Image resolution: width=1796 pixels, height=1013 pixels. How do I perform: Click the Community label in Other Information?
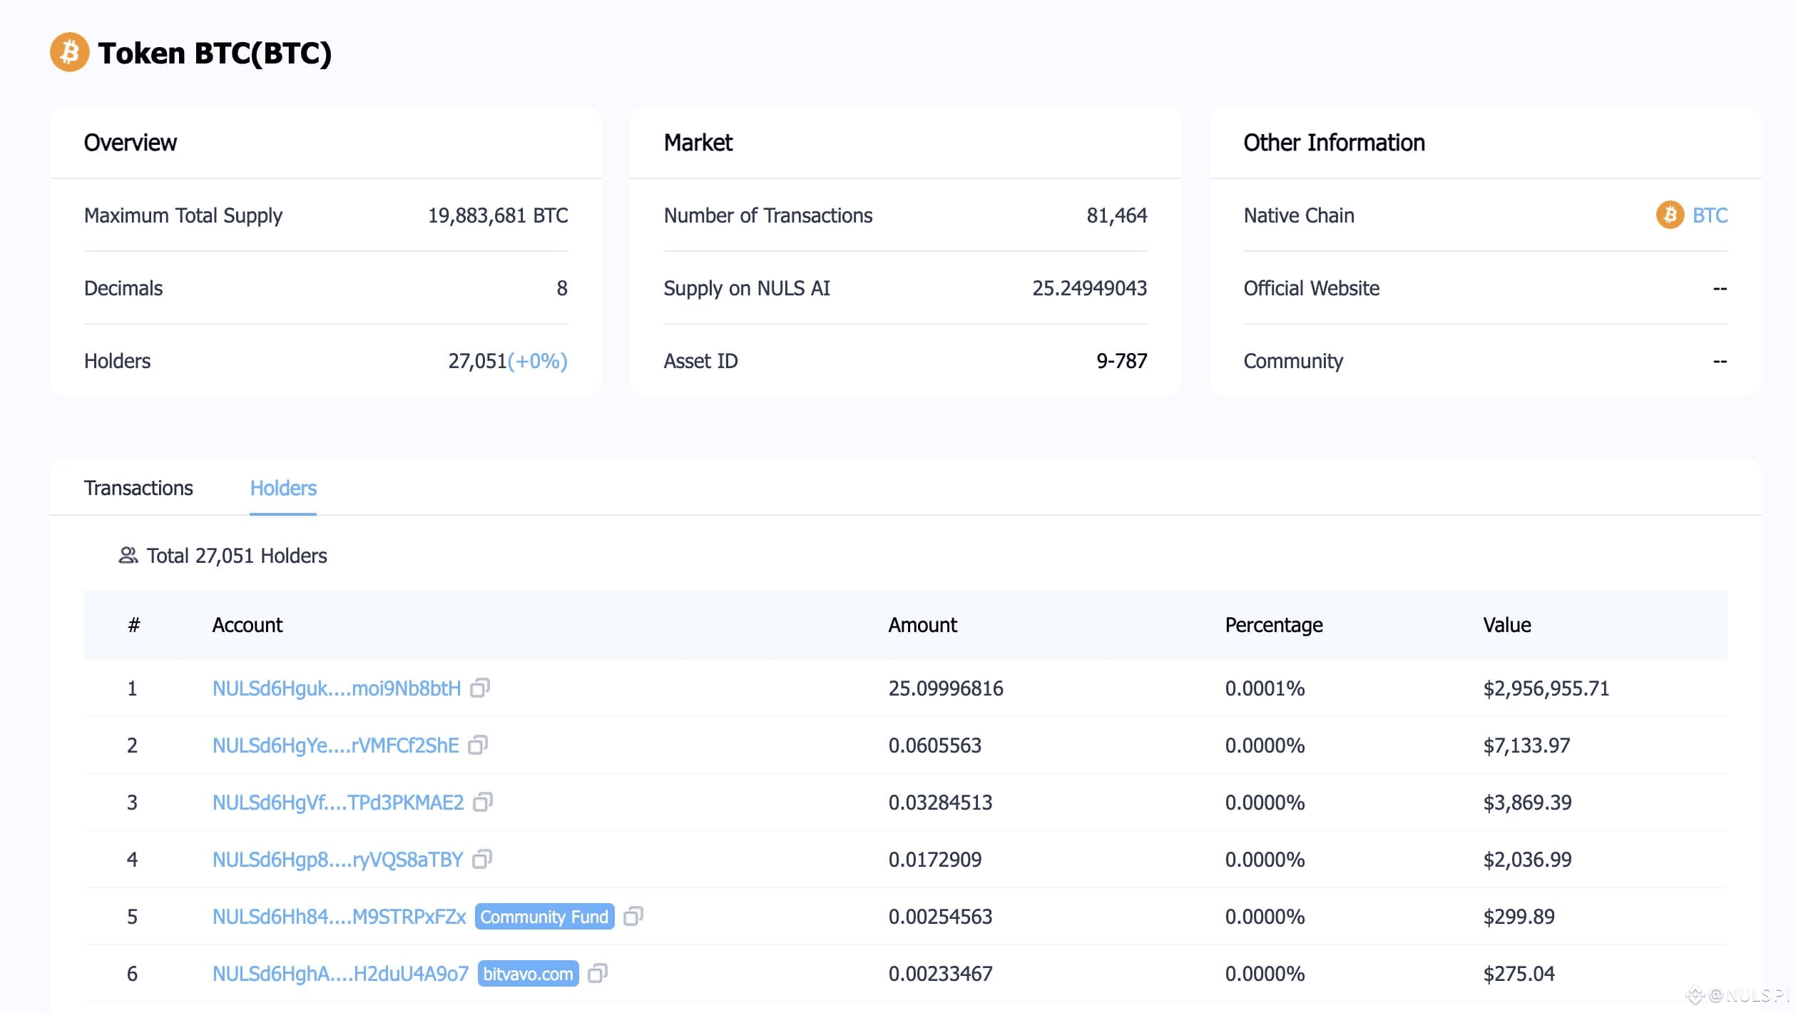pos(1293,361)
